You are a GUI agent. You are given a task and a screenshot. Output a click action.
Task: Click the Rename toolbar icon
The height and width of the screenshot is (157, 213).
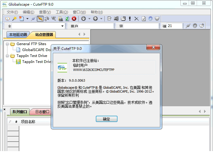[x=116, y=19]
